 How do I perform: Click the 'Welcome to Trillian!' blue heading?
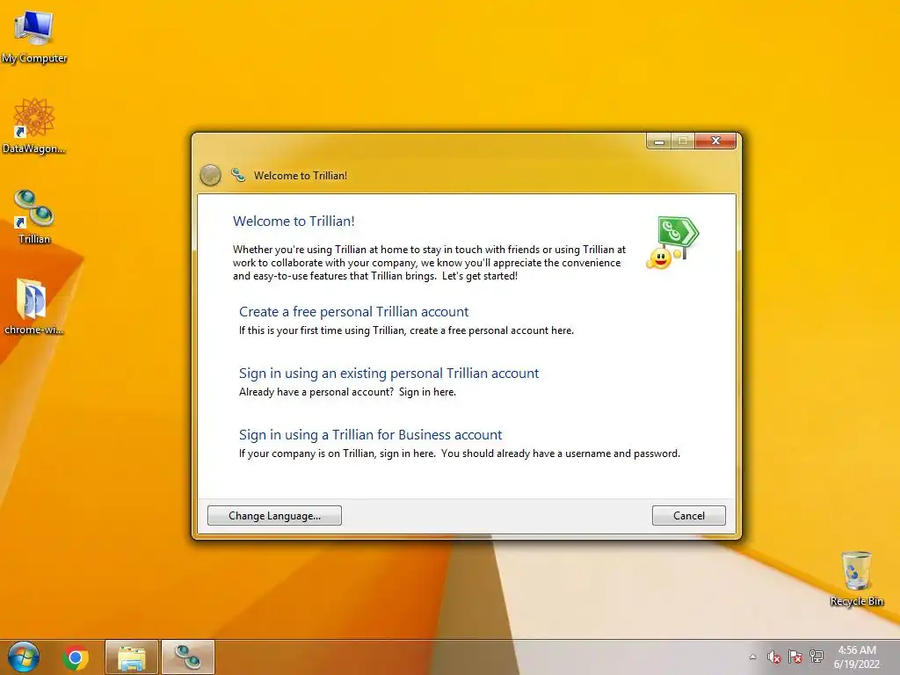294,221
